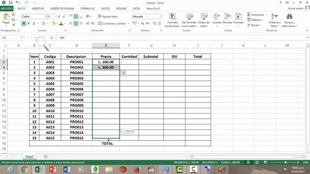The height and width of the screenshot is (174, 310).
Task: Click the Format Painter brush icon
Action: coord(14,25)
